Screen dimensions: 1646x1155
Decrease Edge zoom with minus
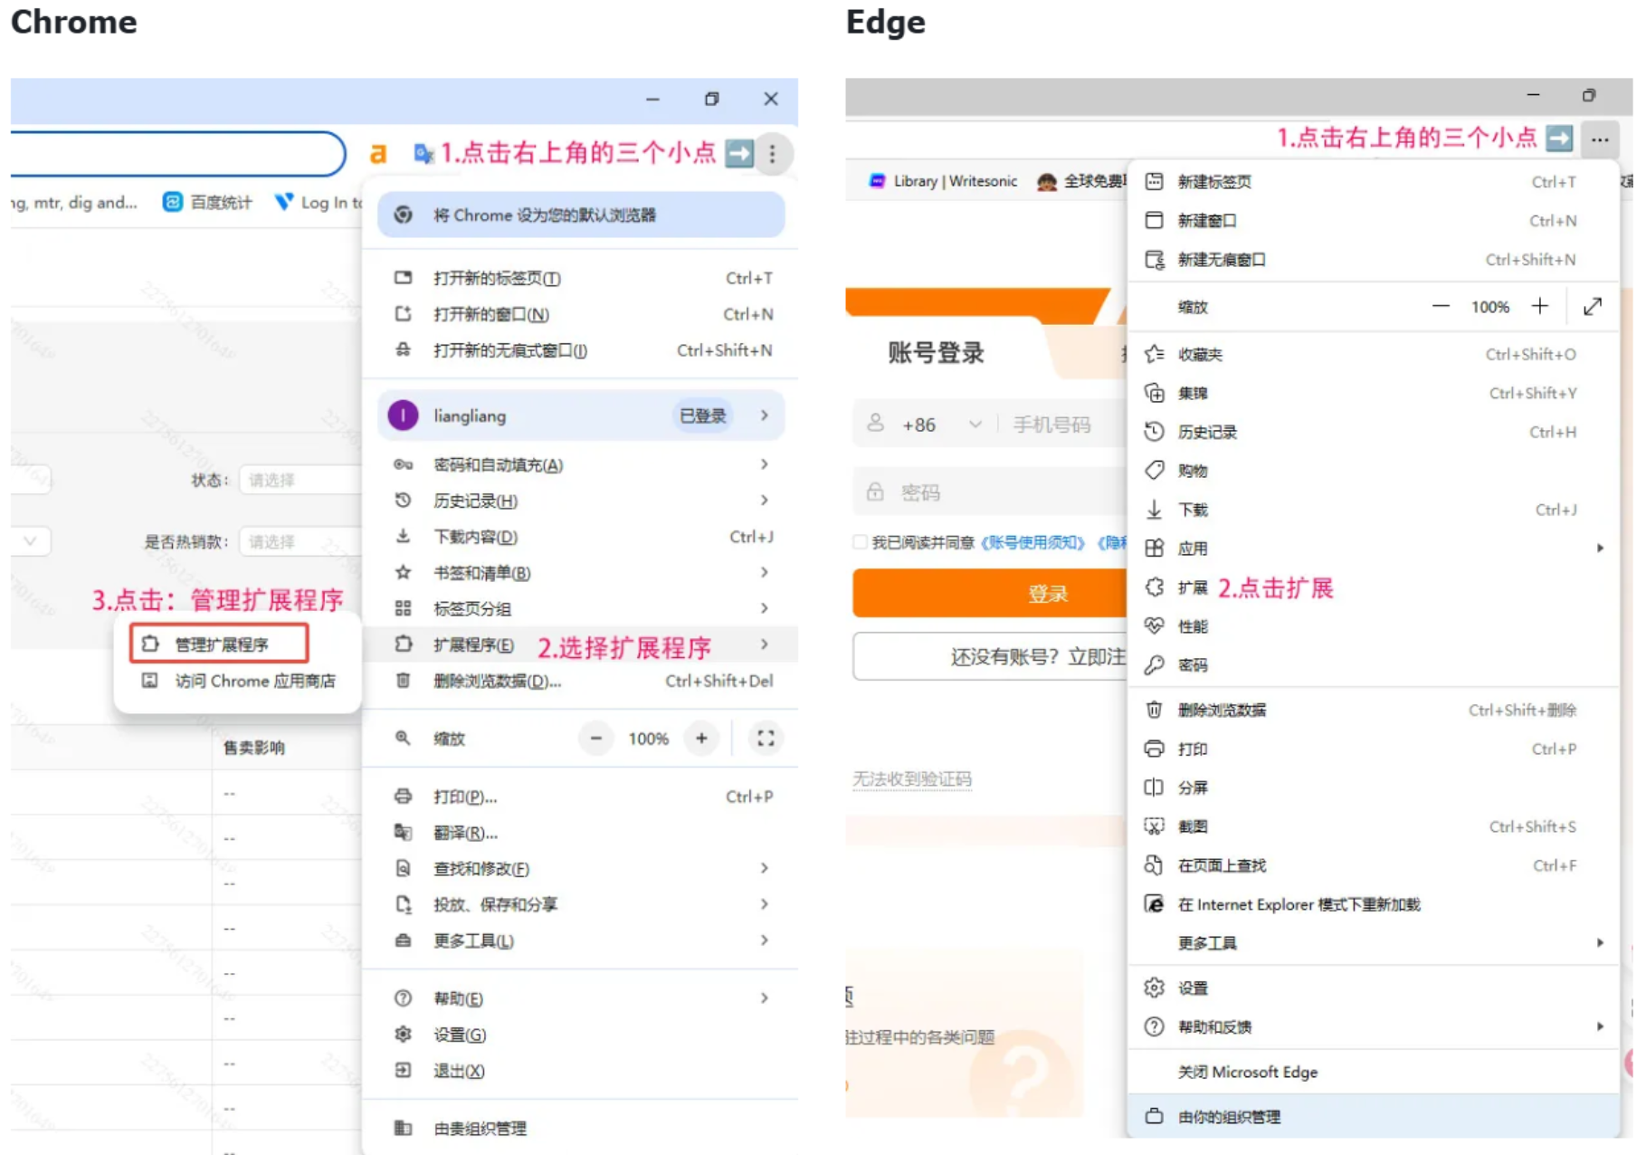point(1441,307)
